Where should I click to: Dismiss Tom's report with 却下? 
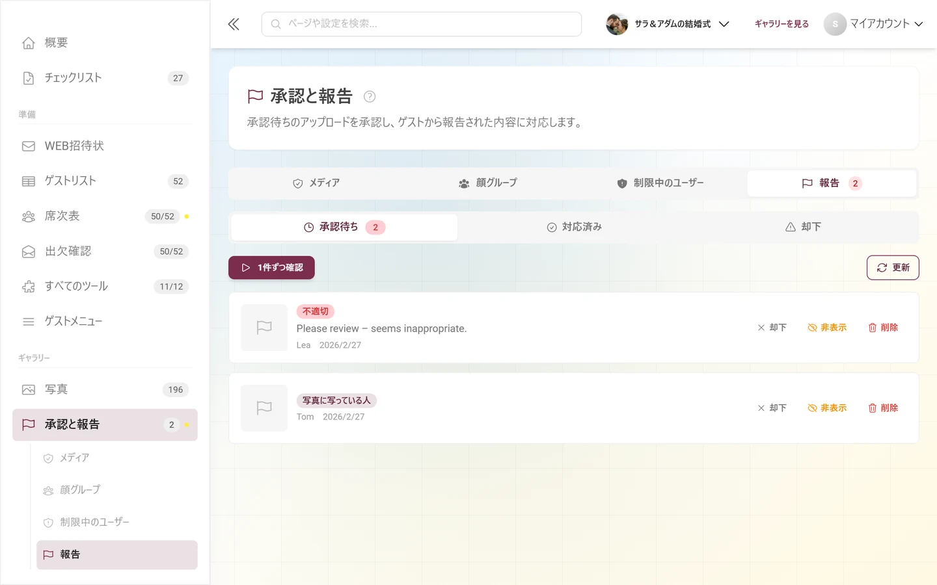(772, 408)
